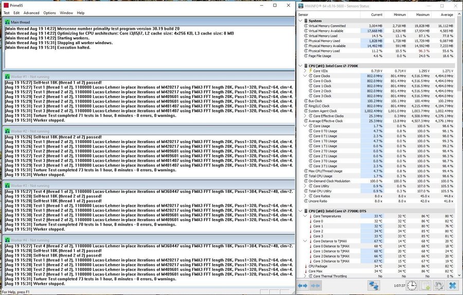Close sensors with the blue X button
The width and height of the screenshot is (463, 295).
click(452, 286)
